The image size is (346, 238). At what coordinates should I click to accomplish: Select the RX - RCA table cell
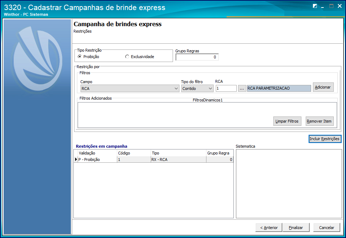(x=178, y=160)
